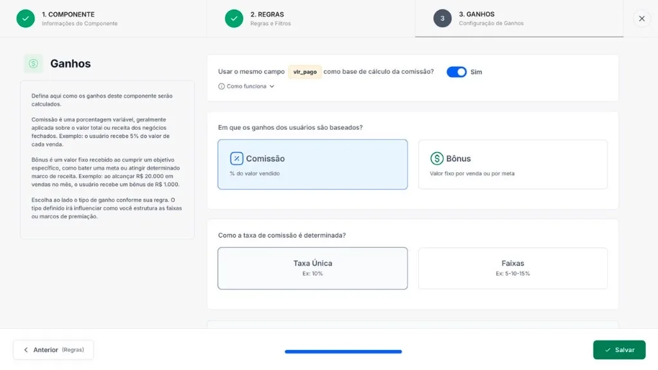The image size is (658, 370).
Task: Close the wizard with the X button
Action: 642,19
